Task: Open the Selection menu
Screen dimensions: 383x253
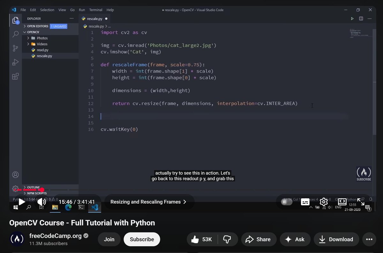Action: click(x=47, y=10)
